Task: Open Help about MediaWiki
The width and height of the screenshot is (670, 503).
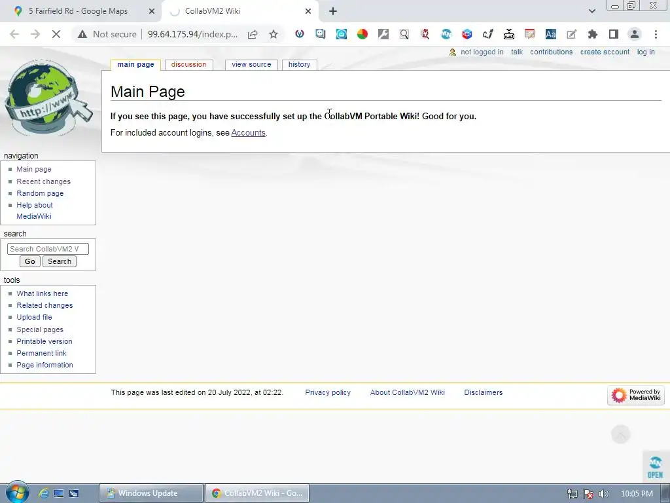Action: pyautogui.click(x=34, y=210)
